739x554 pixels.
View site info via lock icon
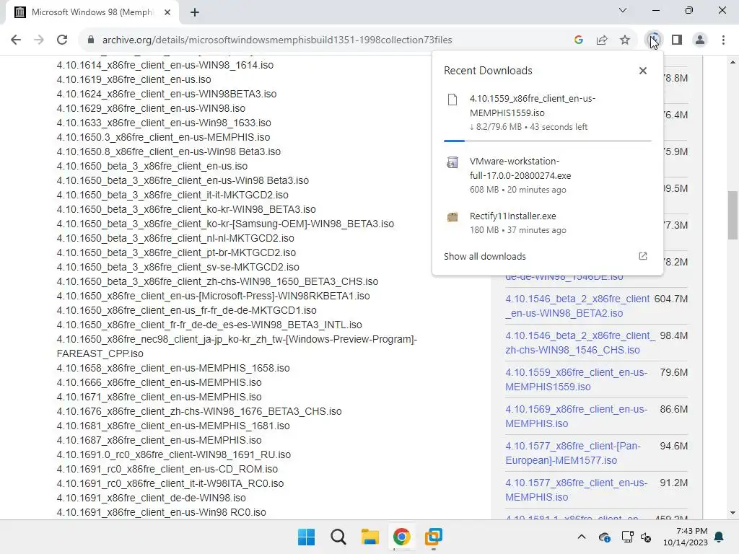[91, 40]
